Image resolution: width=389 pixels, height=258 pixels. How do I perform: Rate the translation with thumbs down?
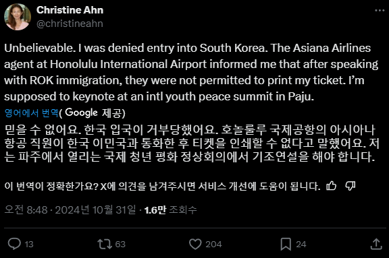(351, 186)
